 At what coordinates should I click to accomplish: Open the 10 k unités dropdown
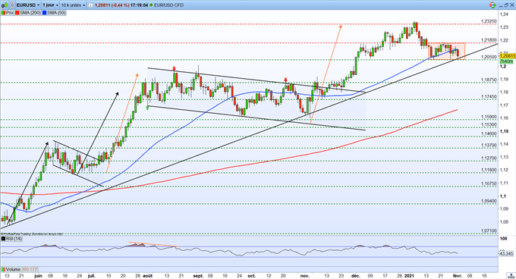pos(73,5)
